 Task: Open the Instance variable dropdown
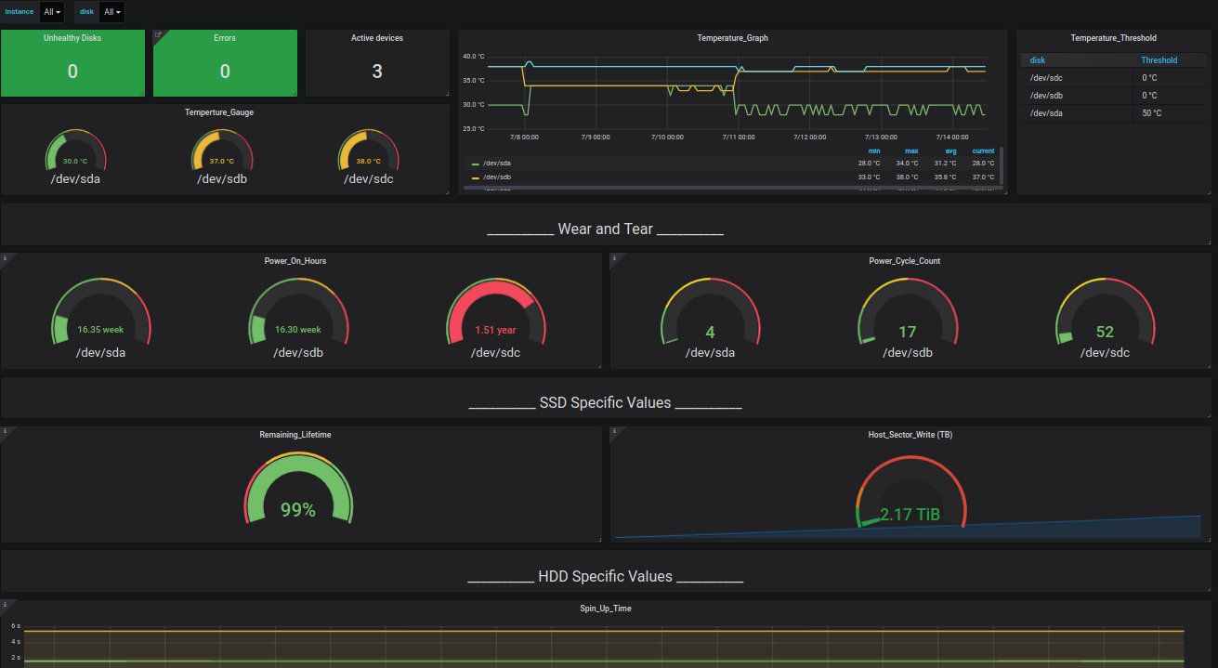[x=53, y=12]
